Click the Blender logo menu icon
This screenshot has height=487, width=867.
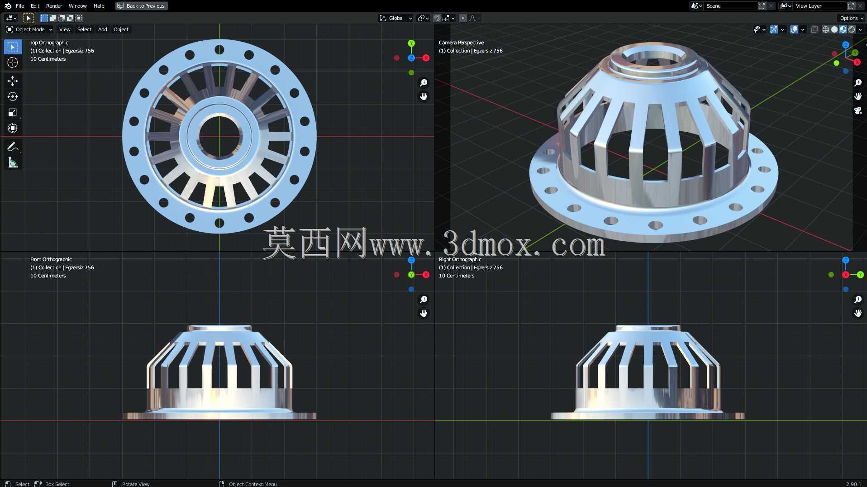(x=8, y=6)
